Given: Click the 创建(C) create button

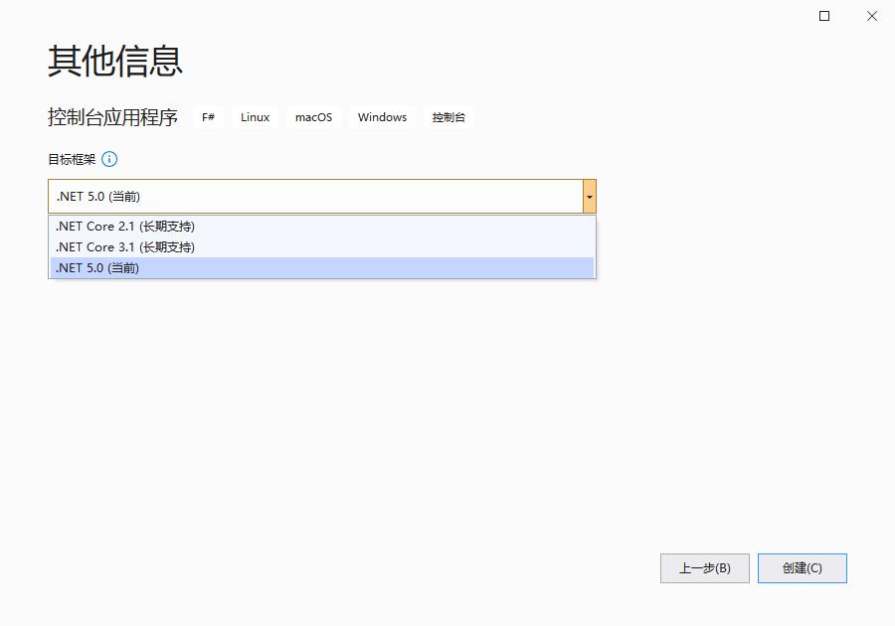Looking at the screenshot, I should pyautogui.click(x=802, y=568).
